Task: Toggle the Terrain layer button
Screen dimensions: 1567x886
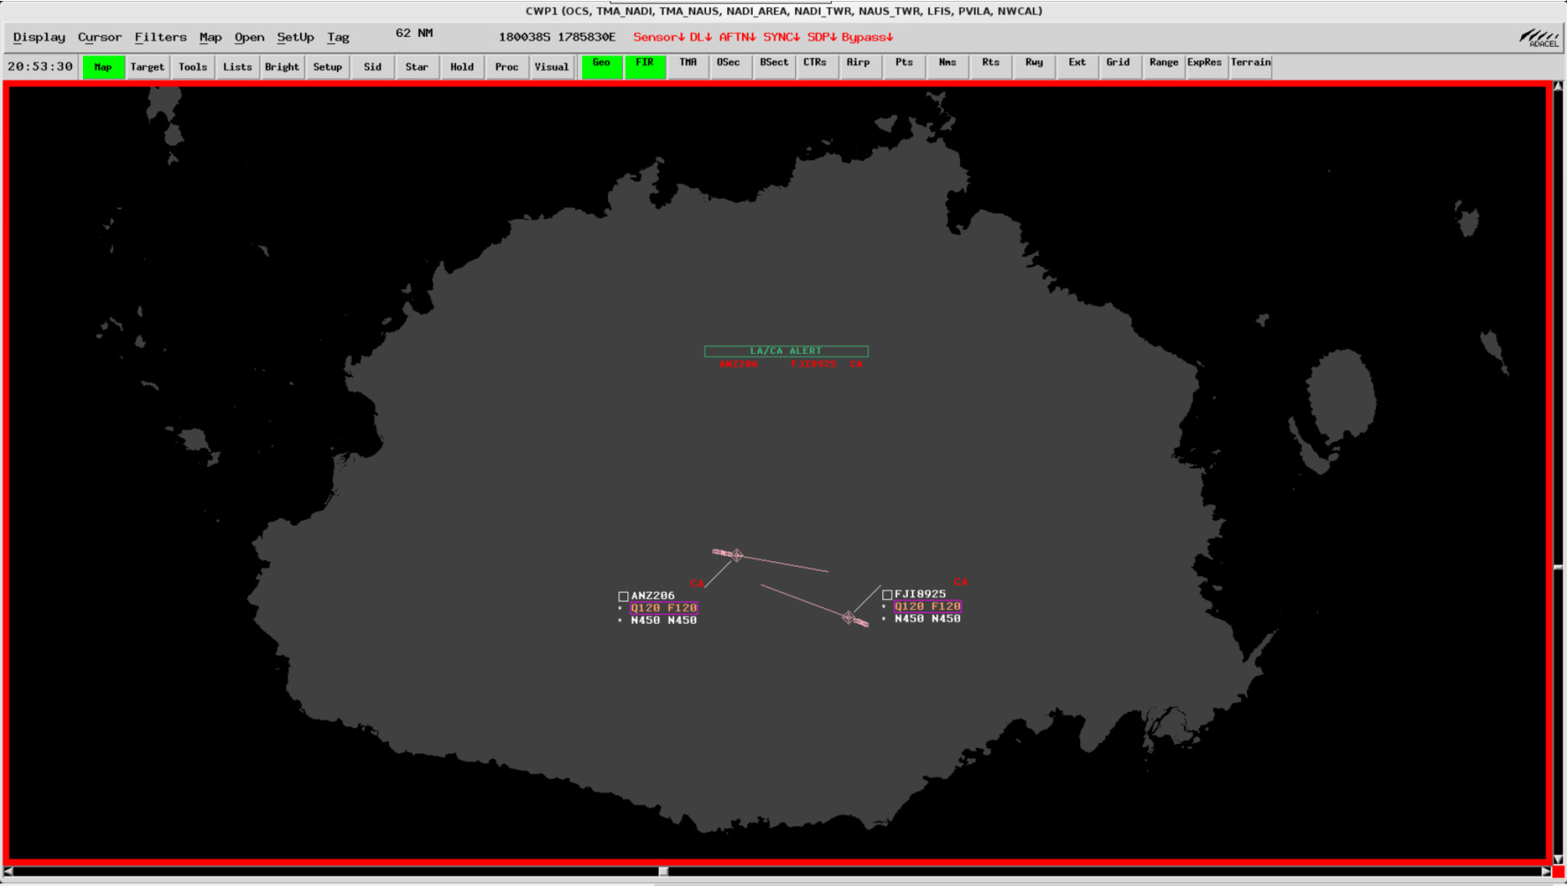Action: click(x=1251, y=67)
